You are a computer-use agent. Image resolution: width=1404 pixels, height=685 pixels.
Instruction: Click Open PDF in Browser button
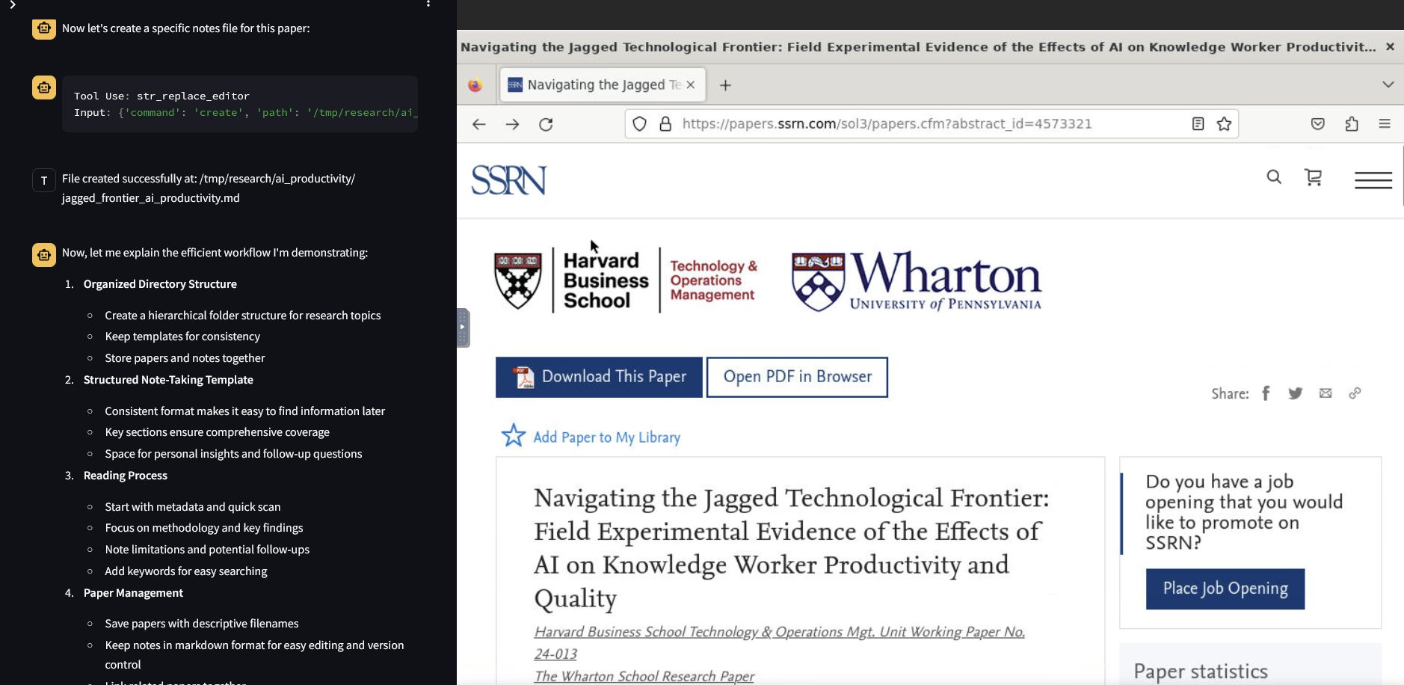coord(797,377)
